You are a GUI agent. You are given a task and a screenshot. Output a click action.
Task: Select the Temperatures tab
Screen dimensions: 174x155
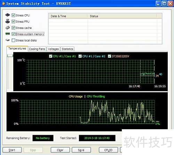[x=17, y=48]
